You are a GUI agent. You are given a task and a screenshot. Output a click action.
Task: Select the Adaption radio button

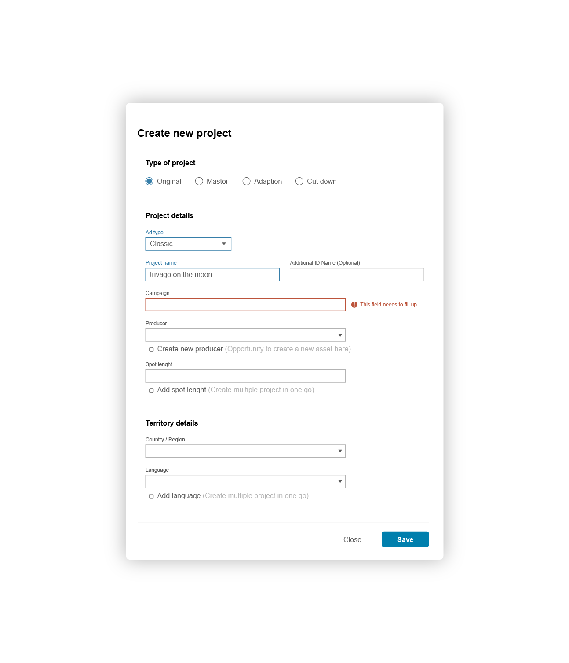247,181
